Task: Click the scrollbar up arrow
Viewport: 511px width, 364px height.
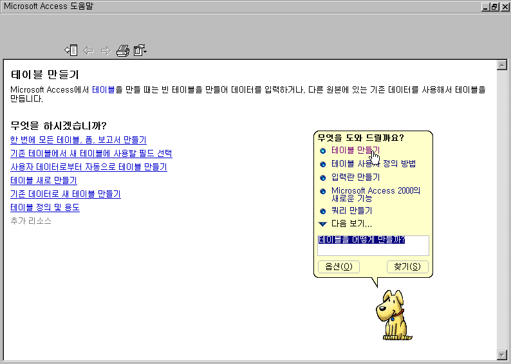Action: (501, 65)
